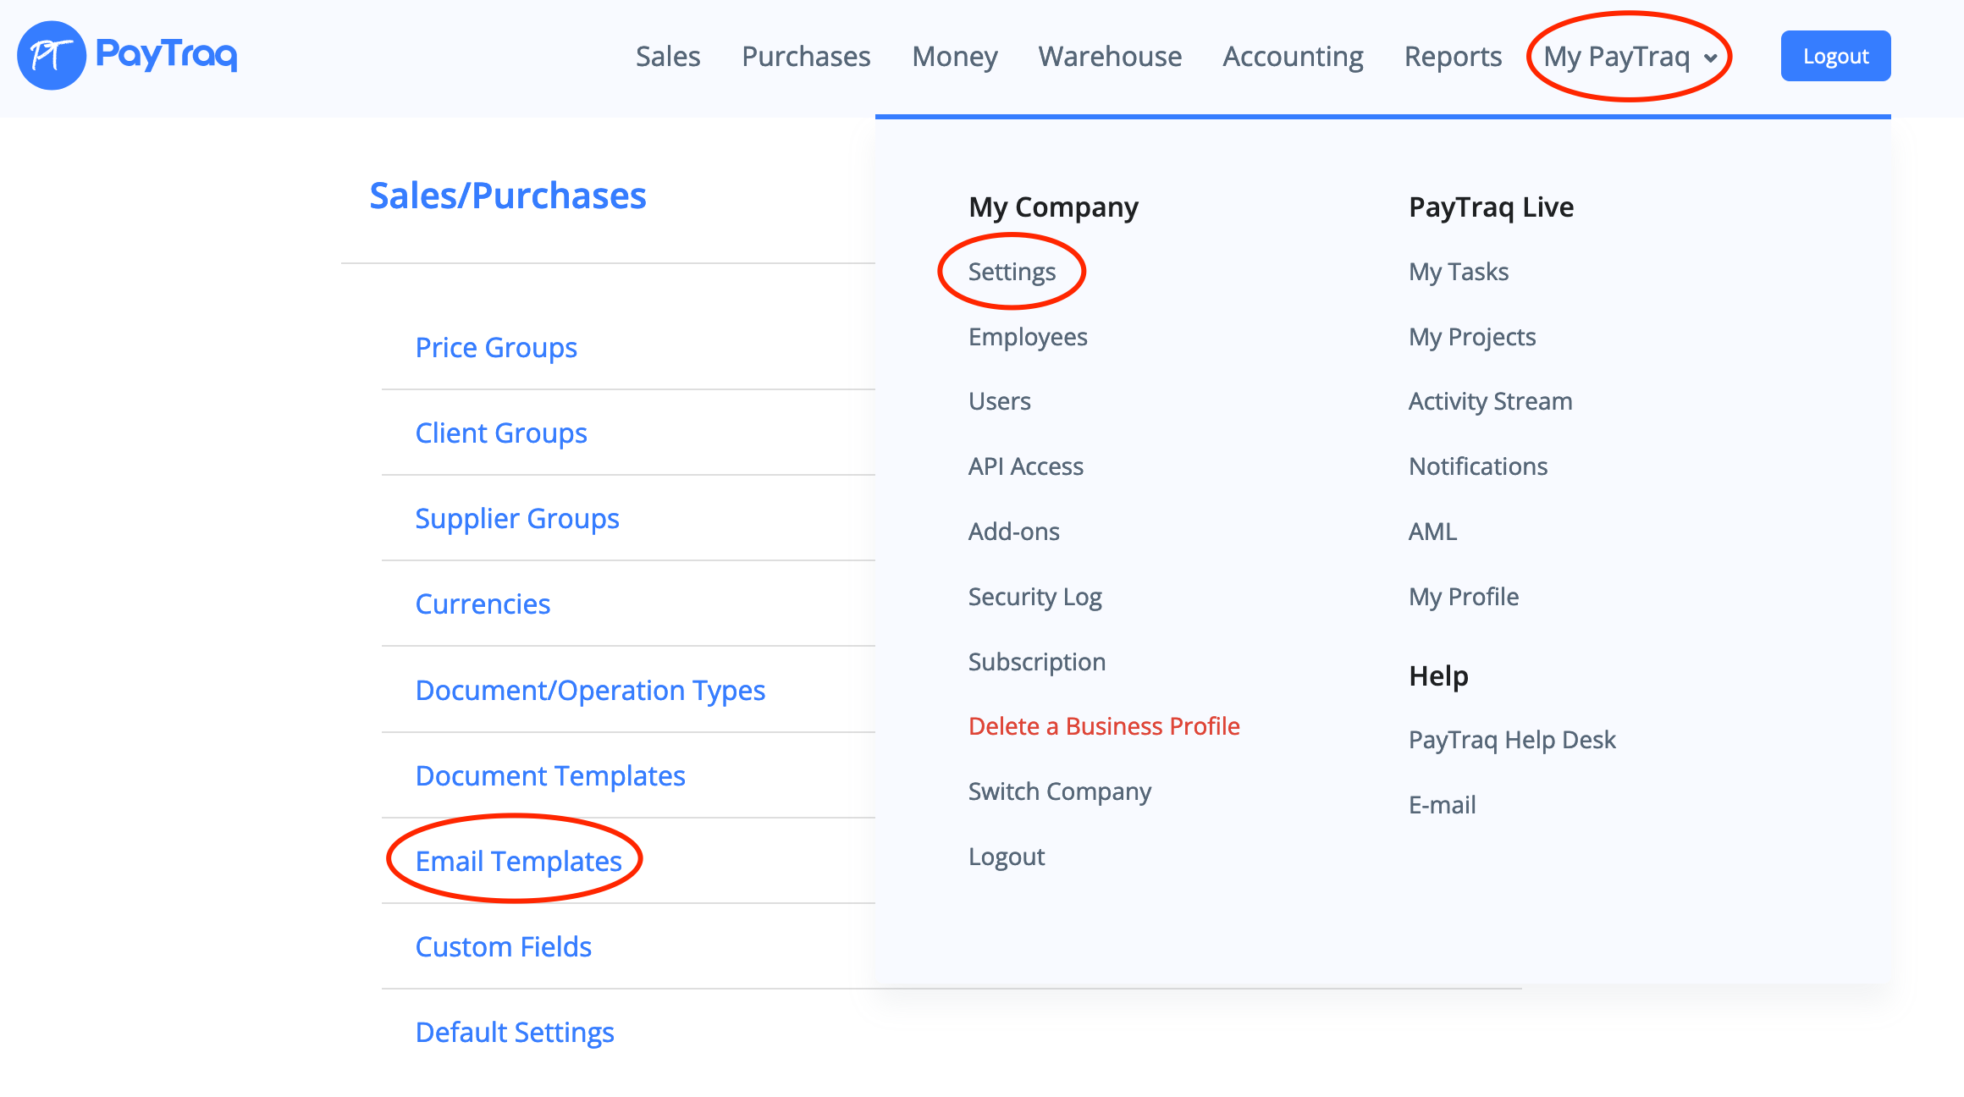Viewport: 1964px width, 1097px height.
Task: Click the My Company heading
Action: pyautogui.click(x=1053, y=207)
